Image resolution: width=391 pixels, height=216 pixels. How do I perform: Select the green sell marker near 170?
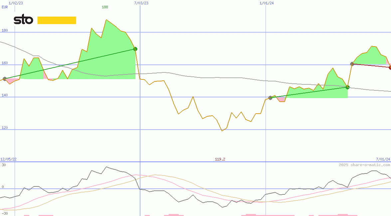[x=135, y=49]
